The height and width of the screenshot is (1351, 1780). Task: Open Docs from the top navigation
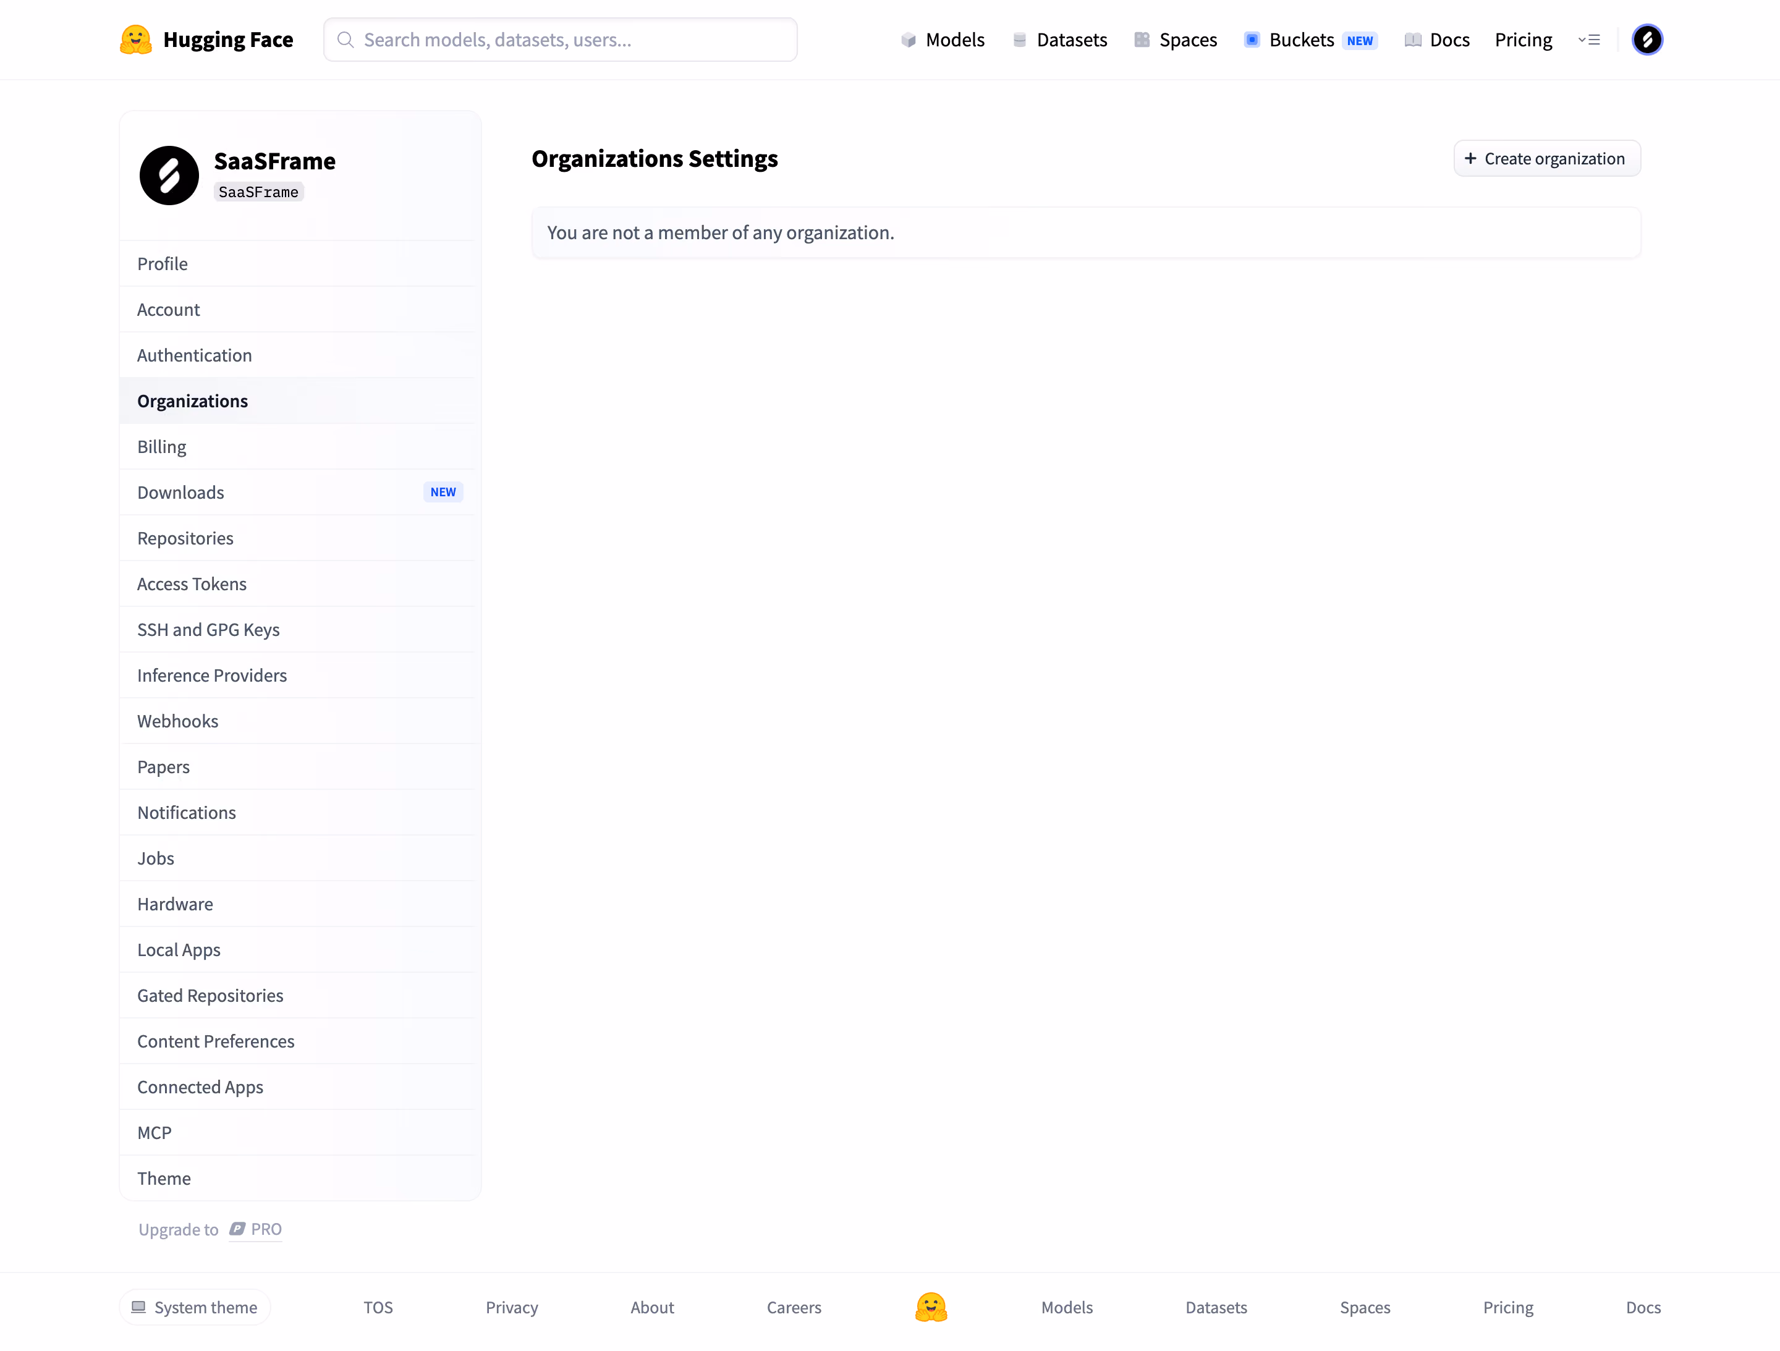1436,40
